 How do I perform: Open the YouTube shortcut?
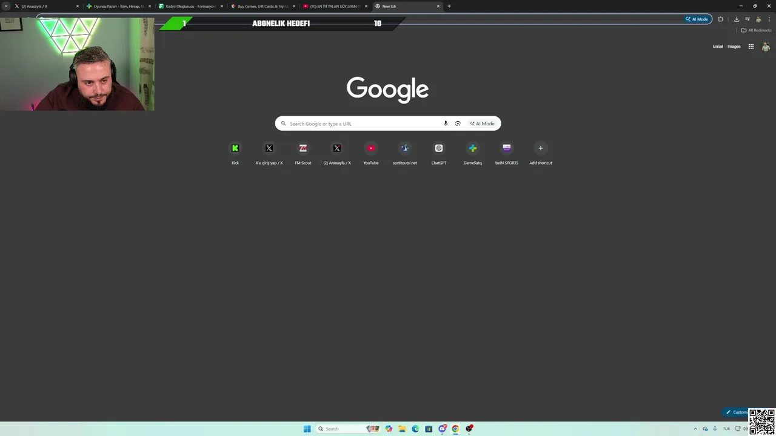coord(371,153)
